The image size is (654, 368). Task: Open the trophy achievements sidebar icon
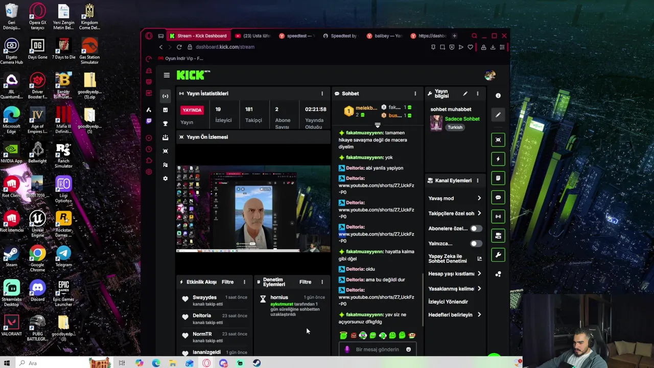pos(165,124)
